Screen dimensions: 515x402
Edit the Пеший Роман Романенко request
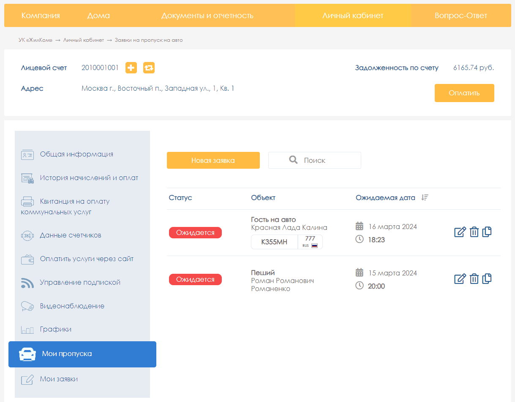coord(460,279)
